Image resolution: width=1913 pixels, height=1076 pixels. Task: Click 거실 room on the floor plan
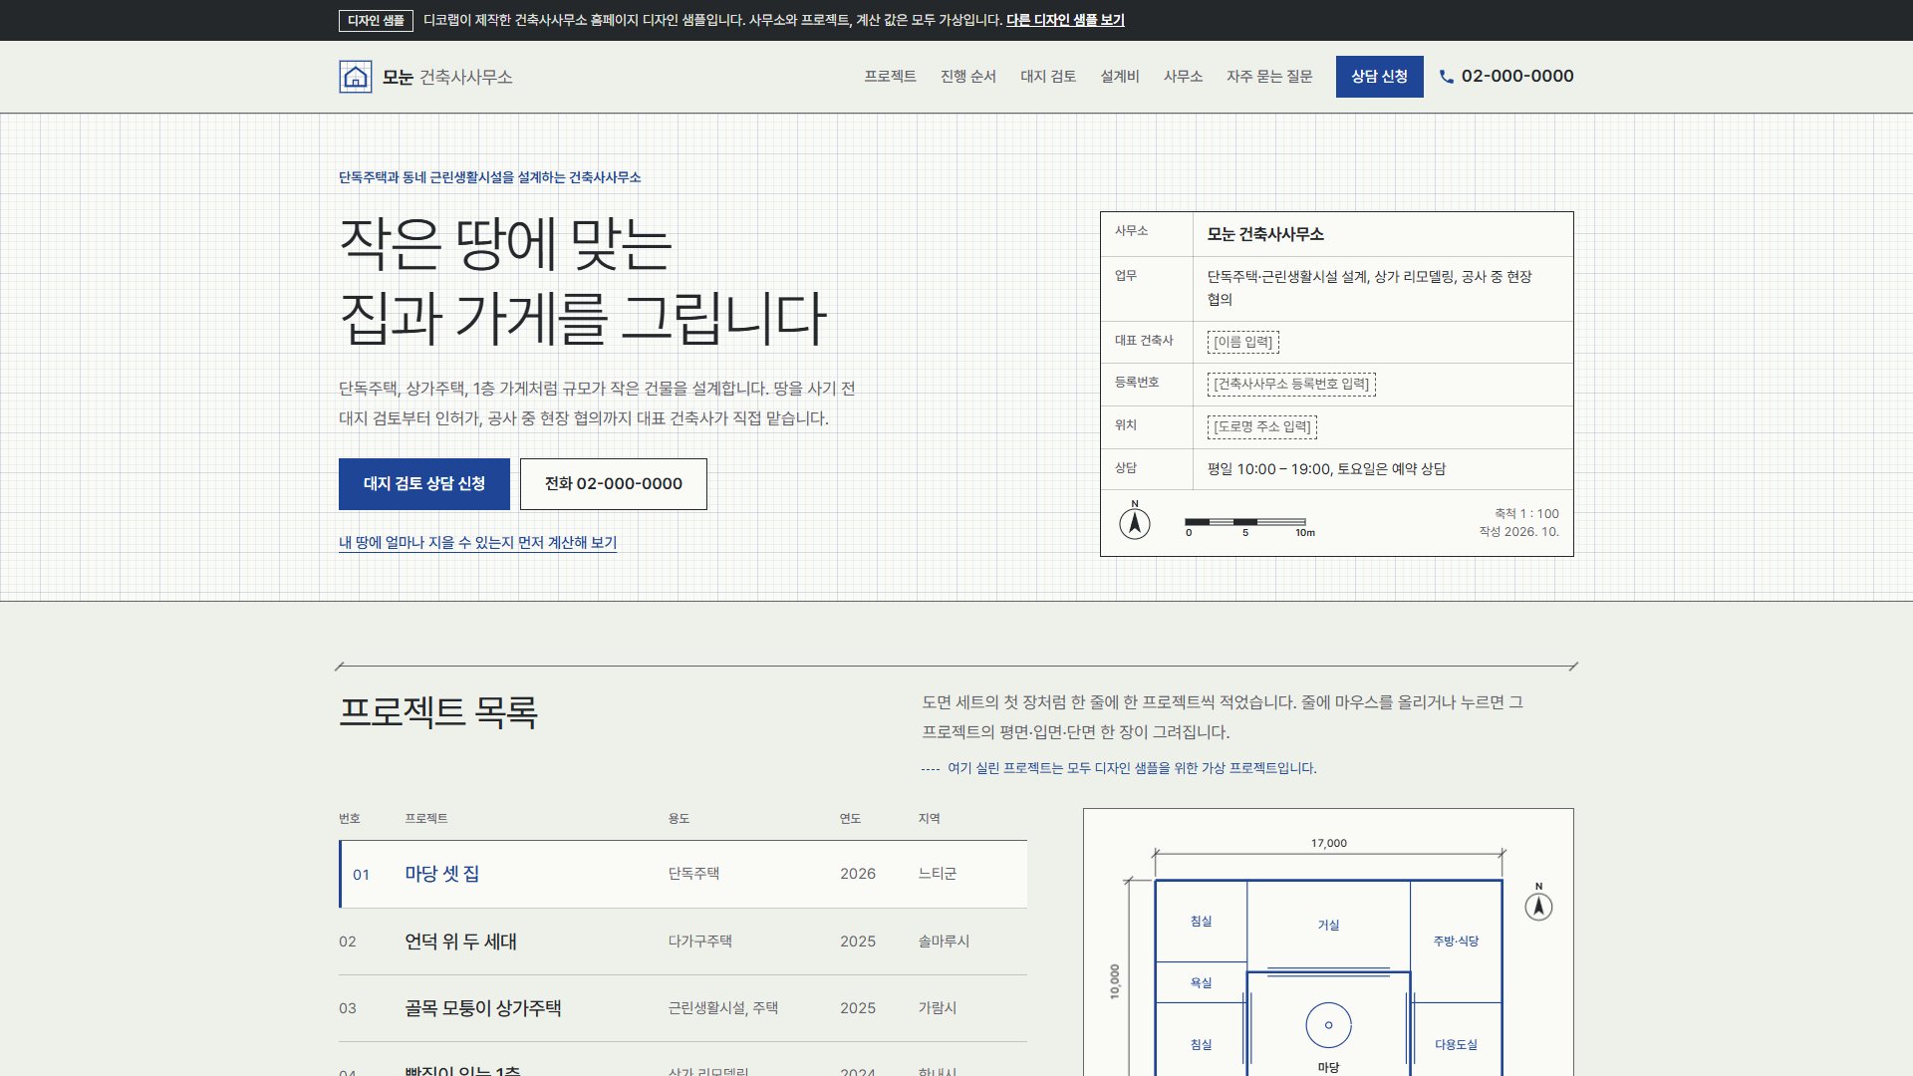click(1328, 926)
